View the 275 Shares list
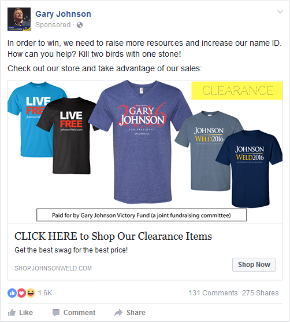Viewport: 290px width, 322px height. [x=261, y=293]
